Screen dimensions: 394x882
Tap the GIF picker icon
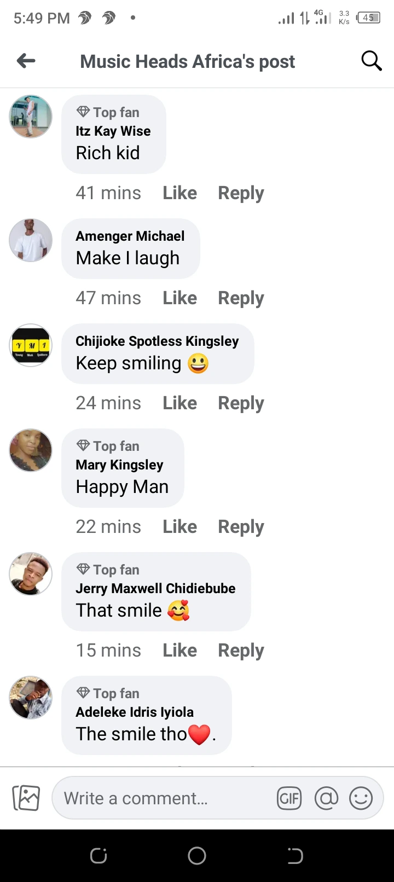click(x=289, y=798)
